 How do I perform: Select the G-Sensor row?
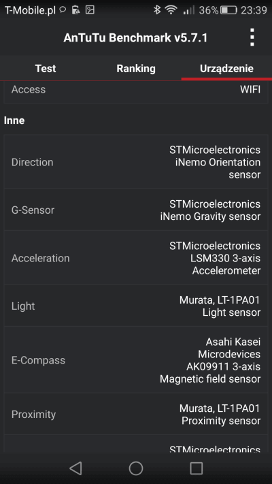[x=136, y=210]
